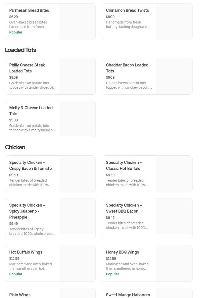The image size is (201, 298).
Task: Select the Hot Buffalo Wings item
Action: click(26, 252)
